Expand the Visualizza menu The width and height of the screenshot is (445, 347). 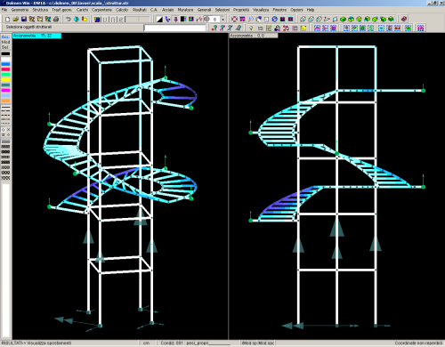pyautogui.click(x=261, y=10)
